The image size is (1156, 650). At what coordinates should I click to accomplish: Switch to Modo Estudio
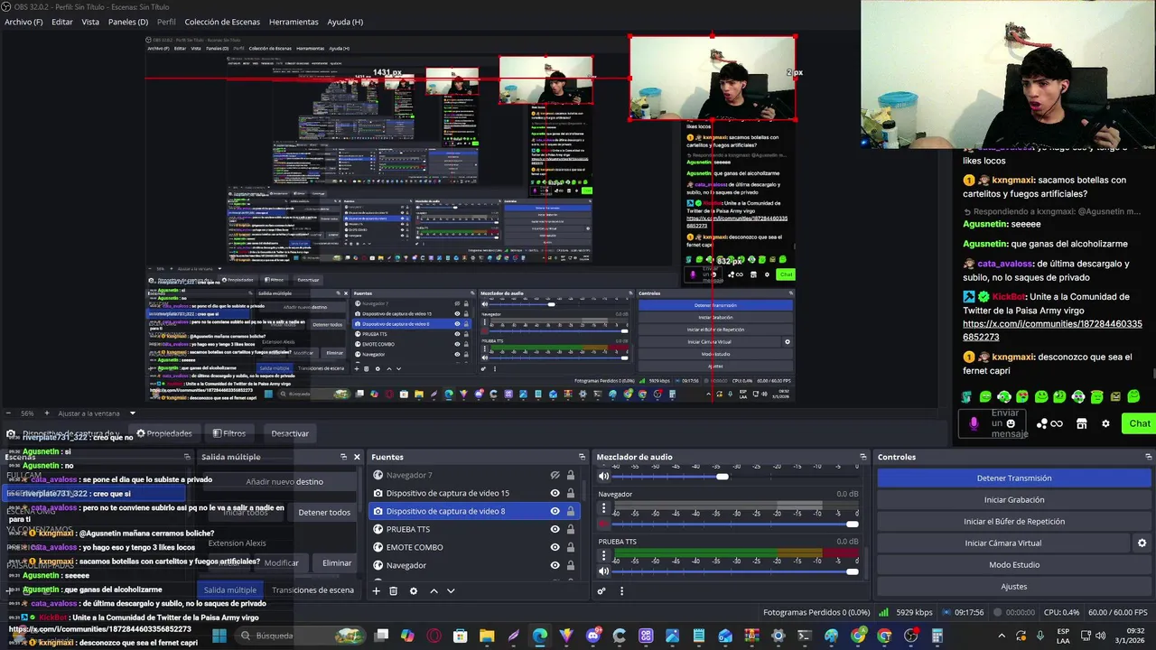pyautogui.click(x=1014, y=565)
